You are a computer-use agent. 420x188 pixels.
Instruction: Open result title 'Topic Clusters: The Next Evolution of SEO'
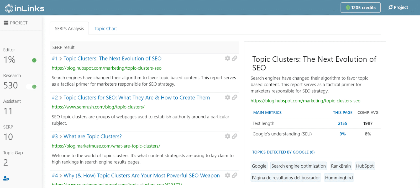click(112, 59)
